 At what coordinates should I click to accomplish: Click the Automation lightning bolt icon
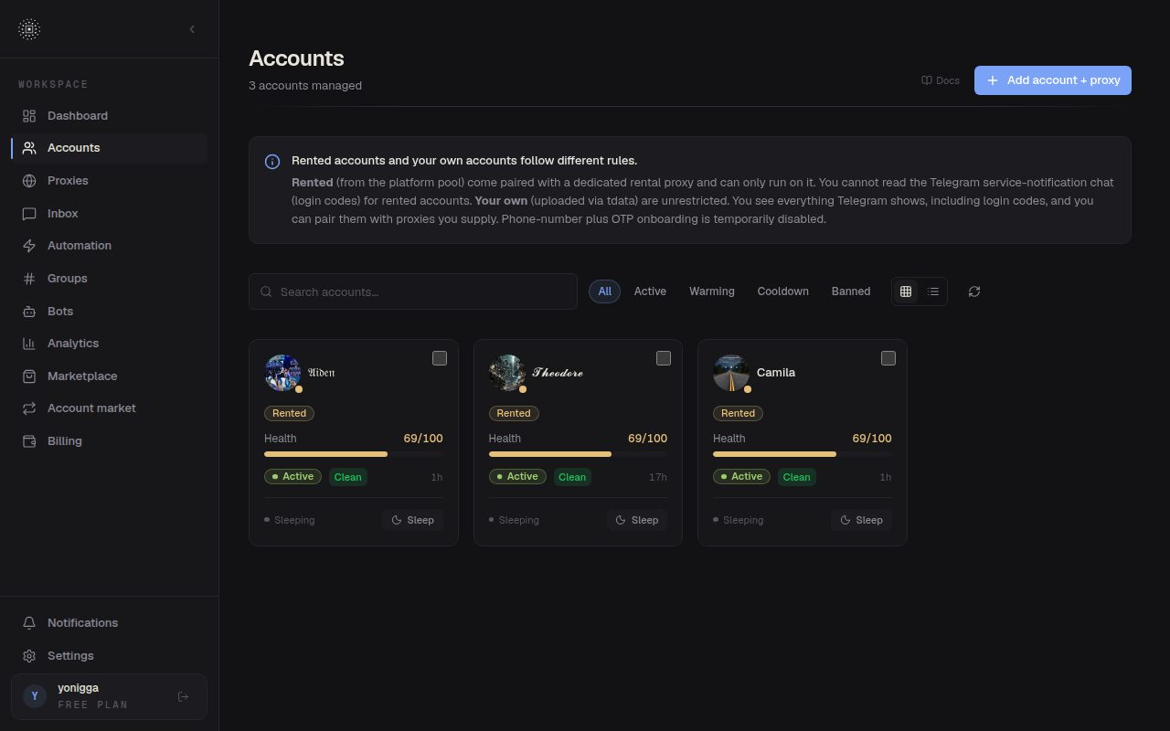(x=29, y=246)
